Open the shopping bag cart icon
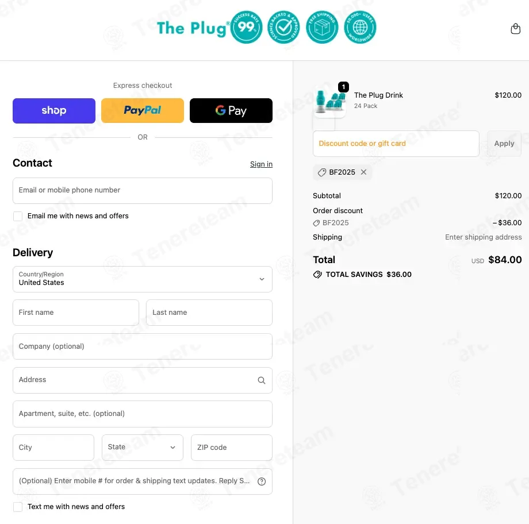Screen dimensions: 529x524 pos(515,29)
